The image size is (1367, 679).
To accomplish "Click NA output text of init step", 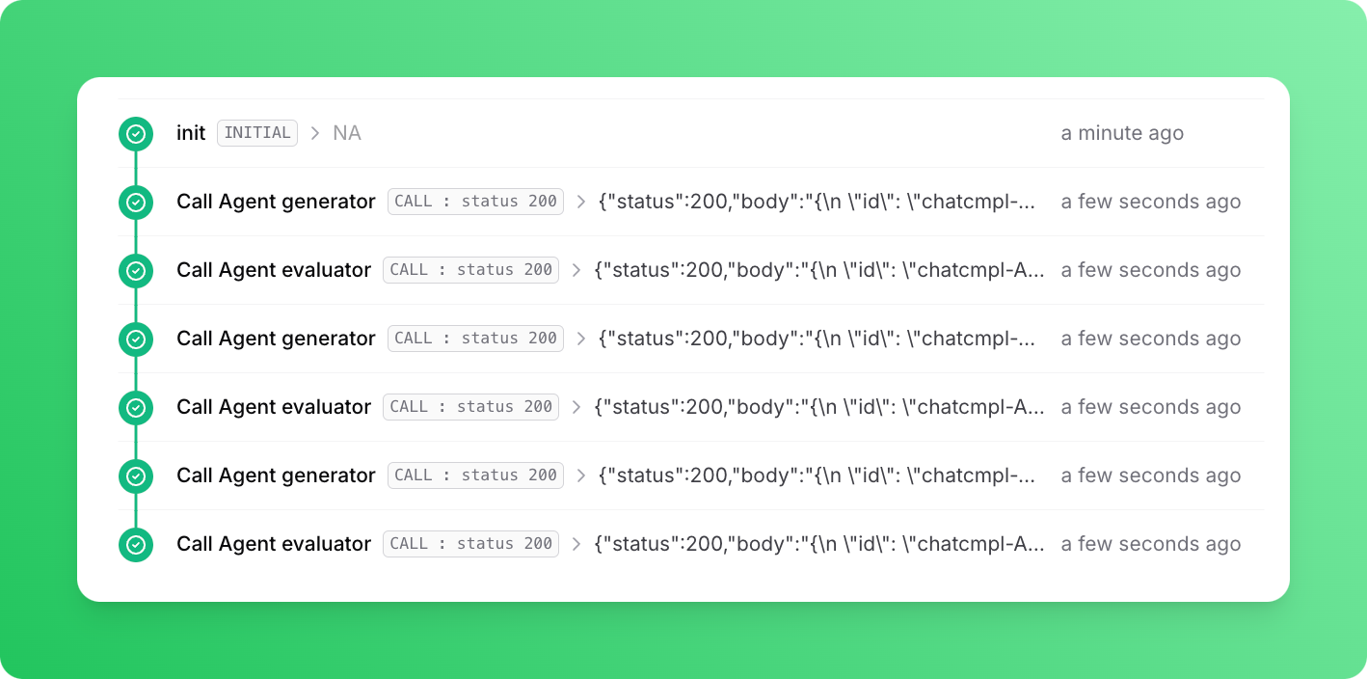I will coord(347,133).
